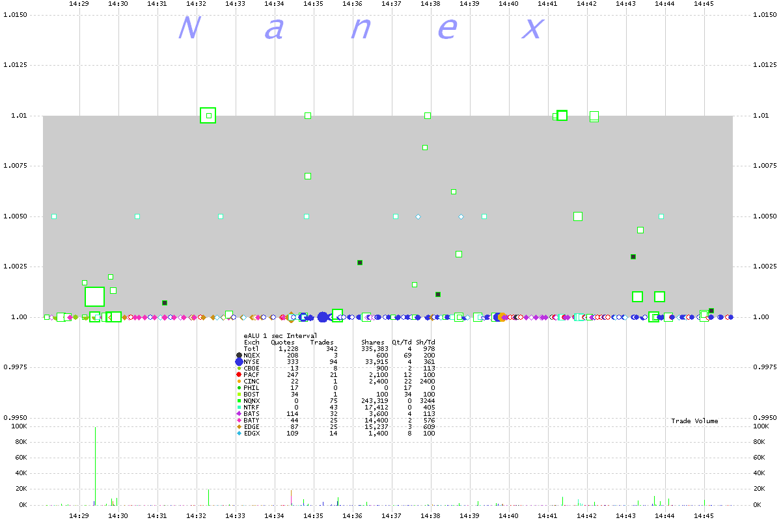Click the green volume bar near 14:32
781x520 pixels.
click(208, 497)
